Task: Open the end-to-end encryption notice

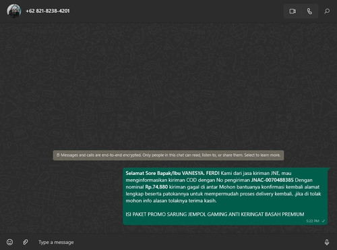Action: pos(168,155)
